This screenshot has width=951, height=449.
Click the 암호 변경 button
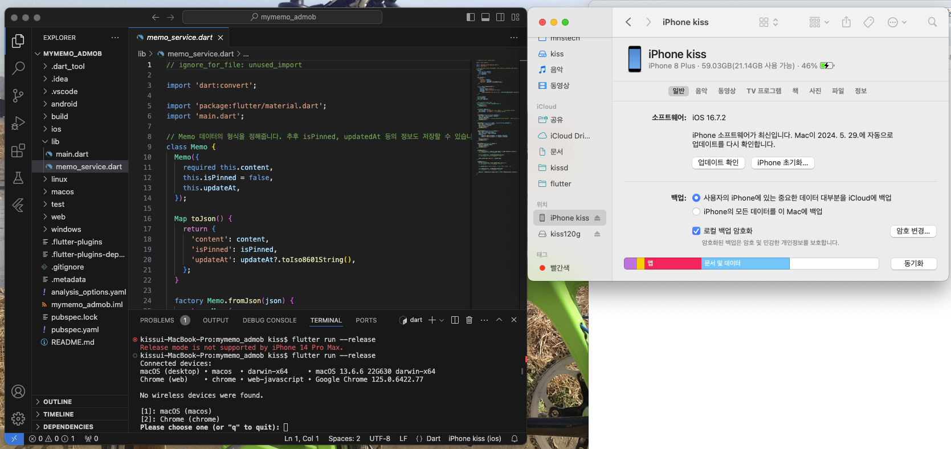pos(913,231)
